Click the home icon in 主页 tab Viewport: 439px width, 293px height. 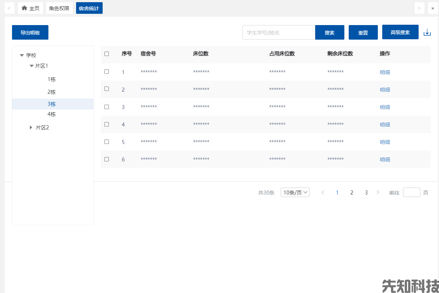[24, 8]
